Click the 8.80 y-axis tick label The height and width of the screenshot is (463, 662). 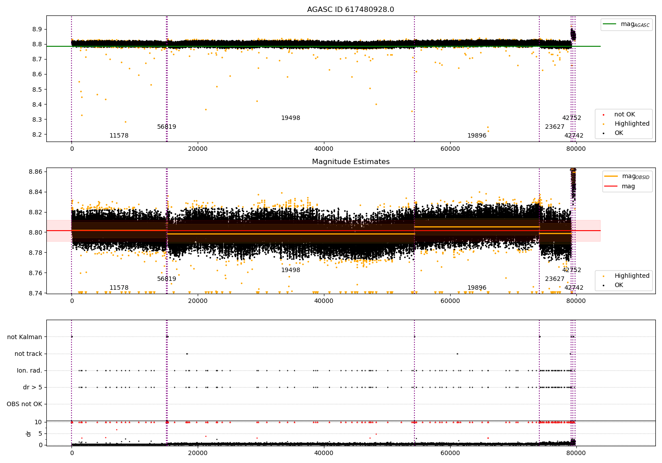pos(35,232)
